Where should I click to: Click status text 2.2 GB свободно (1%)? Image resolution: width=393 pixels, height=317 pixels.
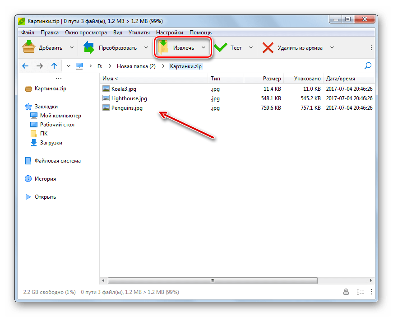[49, 292]
